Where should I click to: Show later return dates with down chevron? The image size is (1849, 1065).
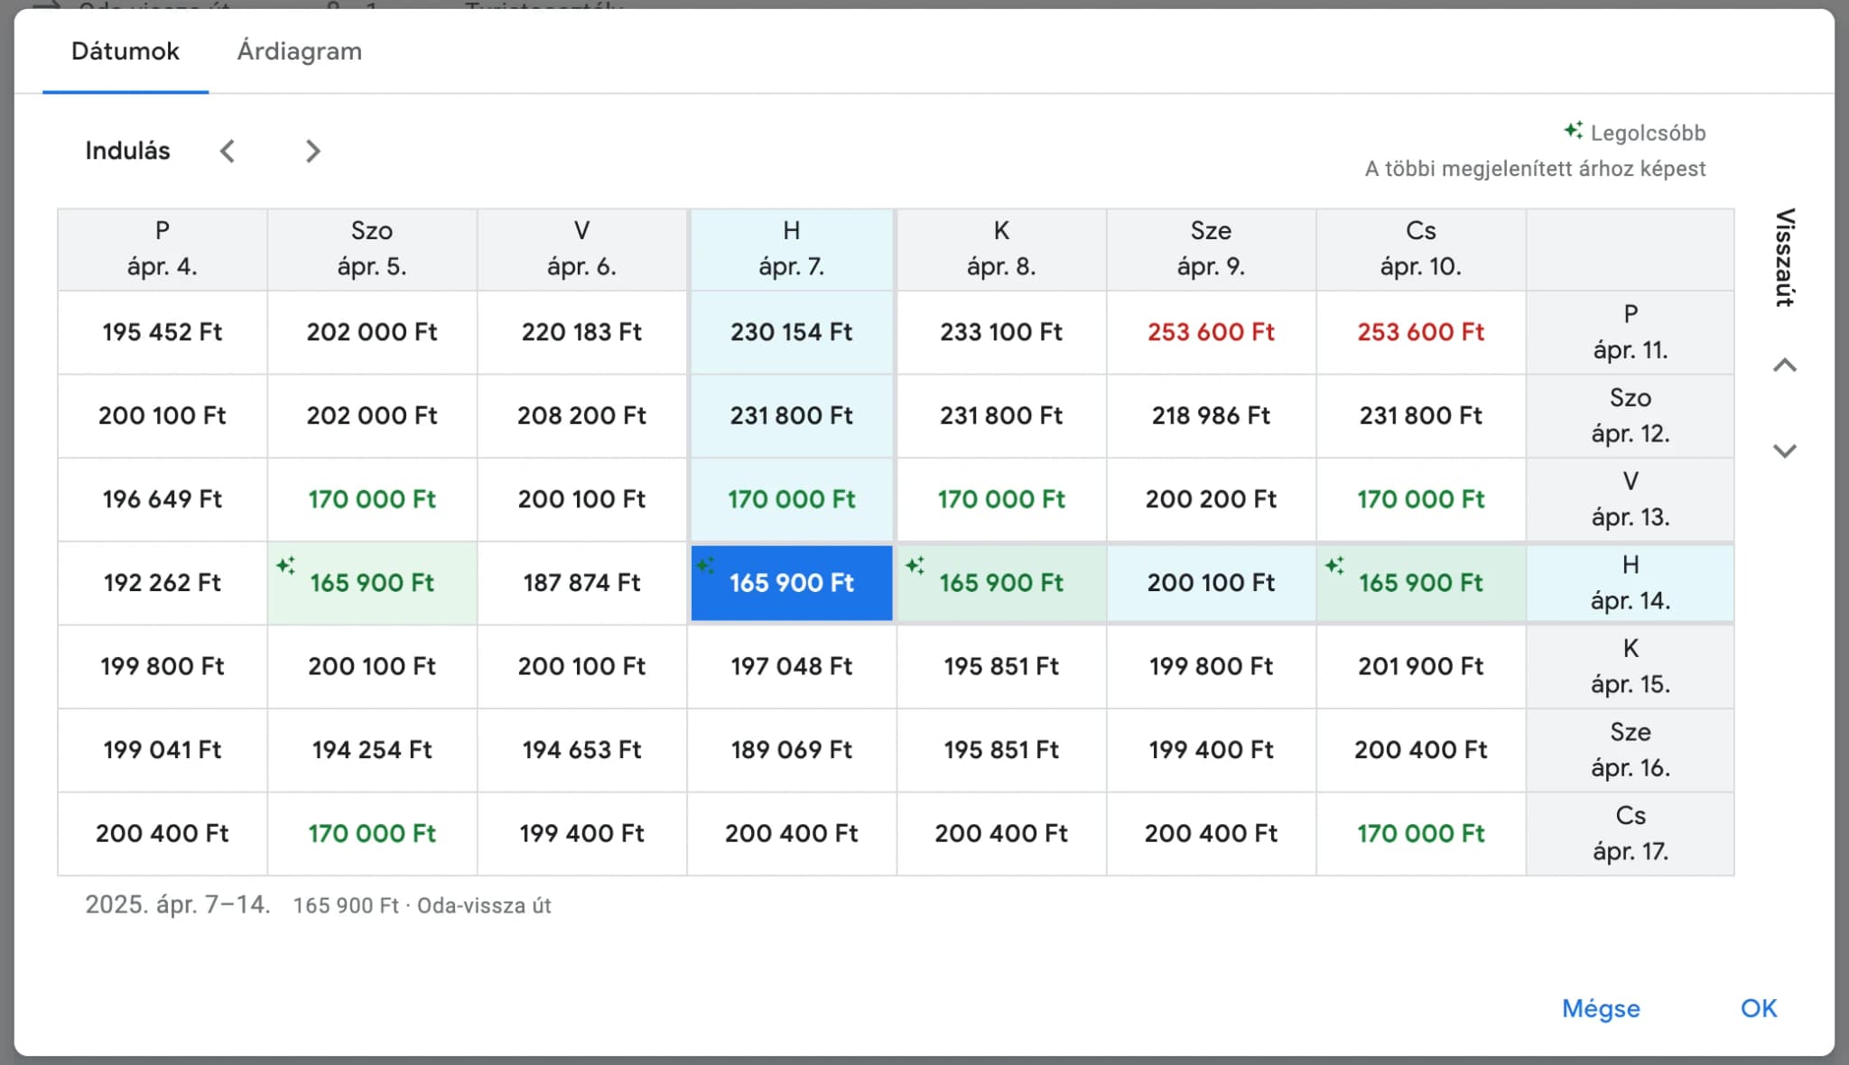(1784, 450)
